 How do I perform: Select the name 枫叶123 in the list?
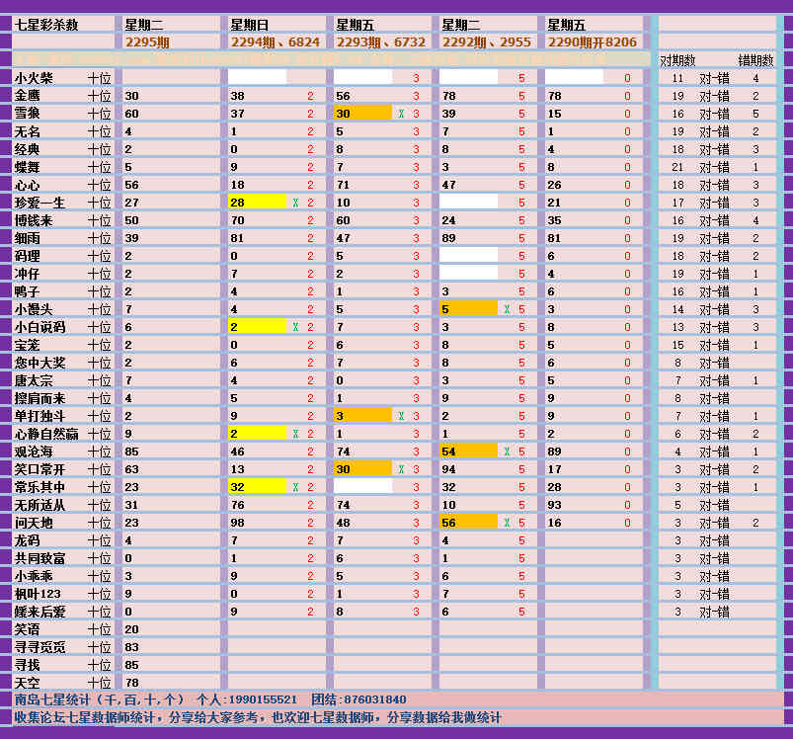[x=38, y=594]
